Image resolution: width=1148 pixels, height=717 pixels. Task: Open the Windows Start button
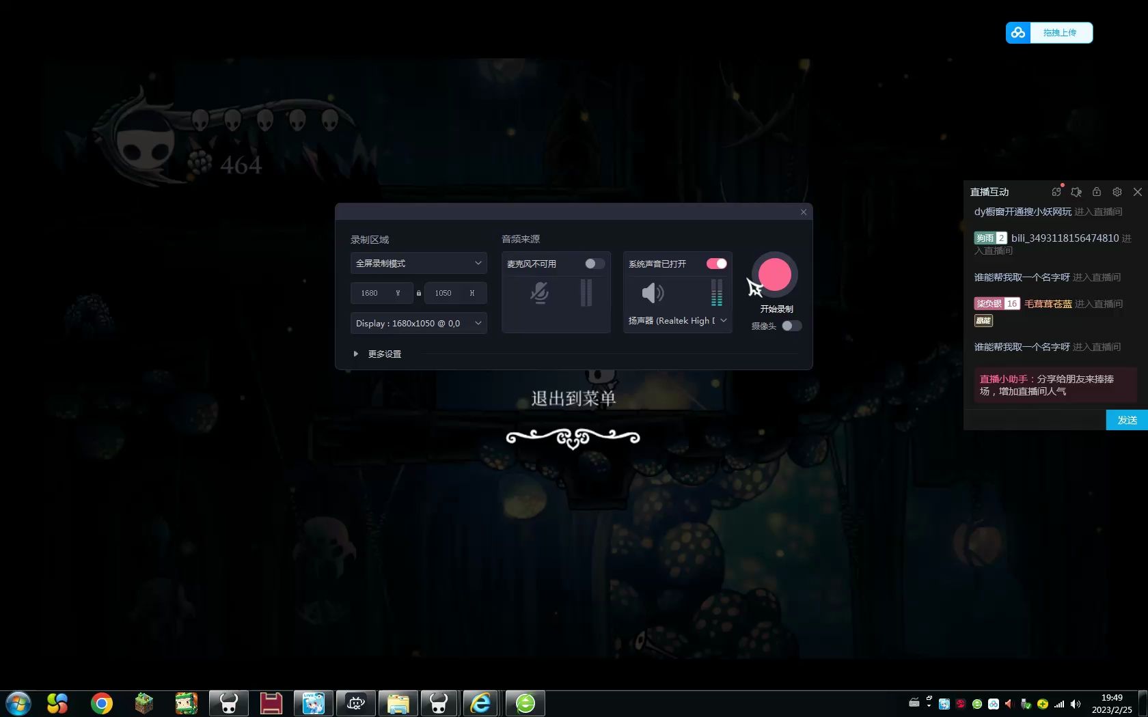click(x=18, y=703)
